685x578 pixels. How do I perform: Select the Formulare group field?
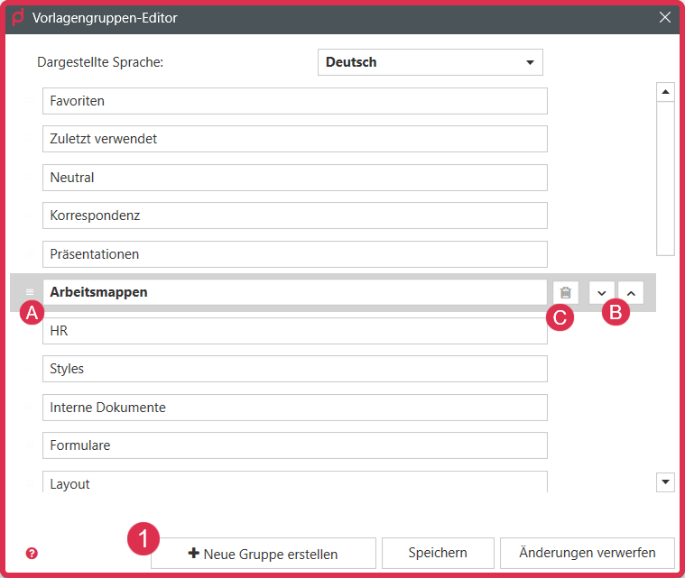tap(295, 445)
